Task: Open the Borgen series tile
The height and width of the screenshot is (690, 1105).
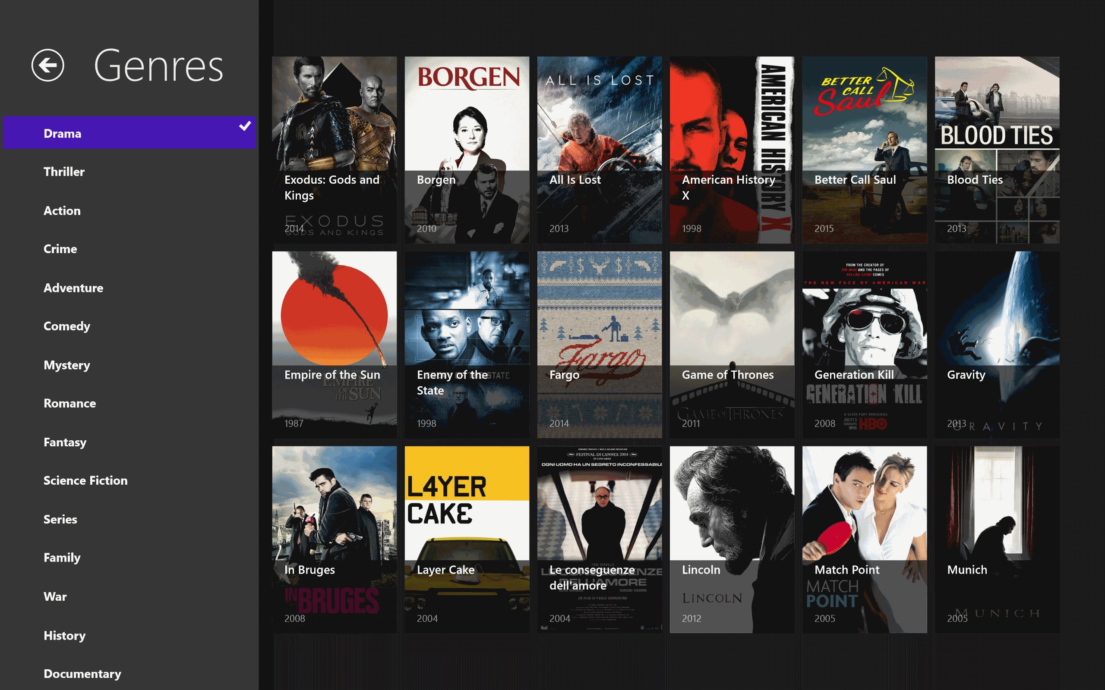Action: 467,150
